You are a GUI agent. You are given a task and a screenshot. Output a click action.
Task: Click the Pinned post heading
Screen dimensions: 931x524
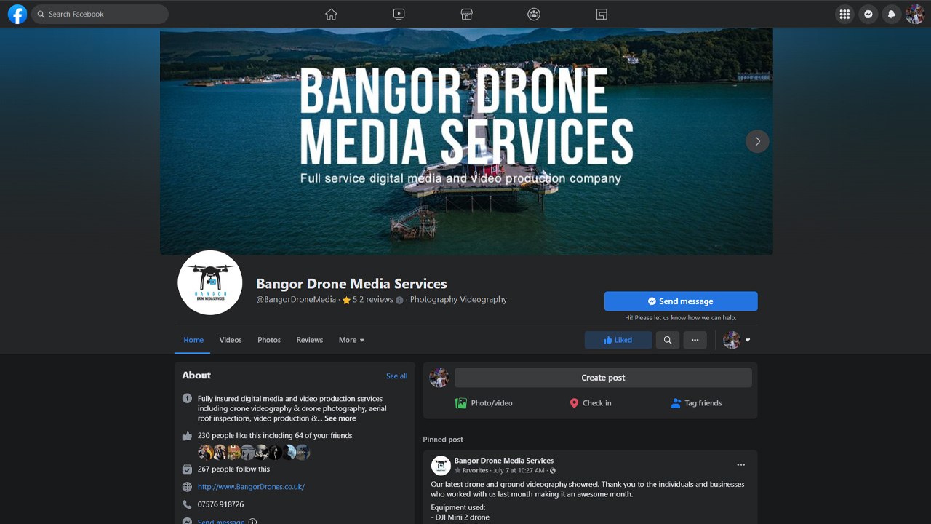pyautogui.click(x=443, y=440)
